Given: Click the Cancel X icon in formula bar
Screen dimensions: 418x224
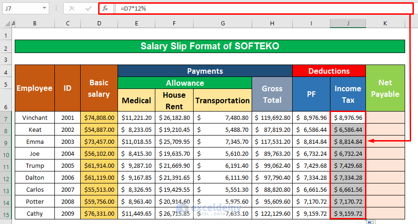Looking at the screenshot, I should [72, 8].
